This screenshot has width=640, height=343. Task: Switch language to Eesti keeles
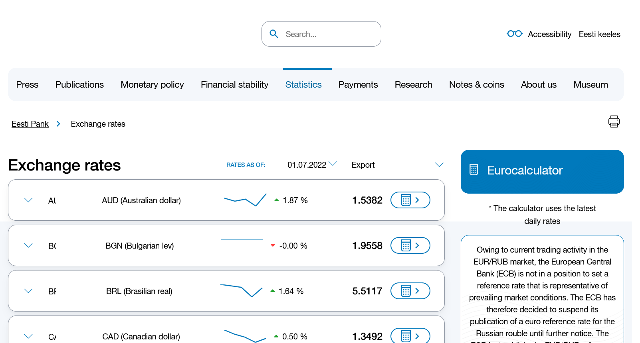[x=599, y=34]
